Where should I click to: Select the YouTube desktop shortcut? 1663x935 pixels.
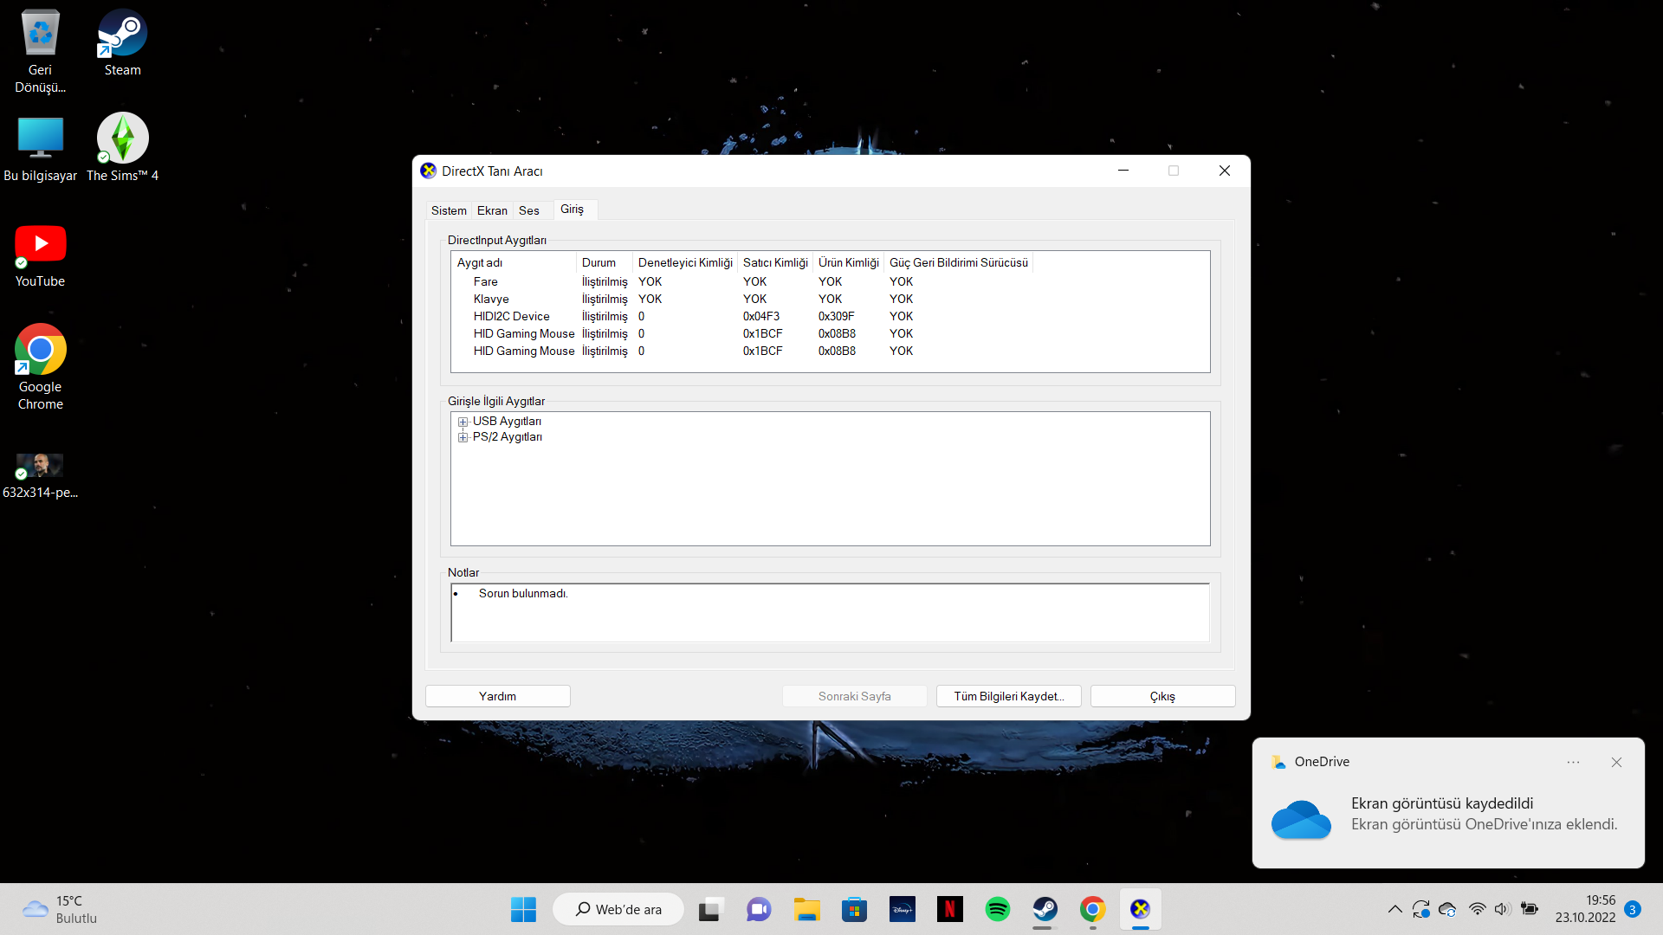click(40, 255)
